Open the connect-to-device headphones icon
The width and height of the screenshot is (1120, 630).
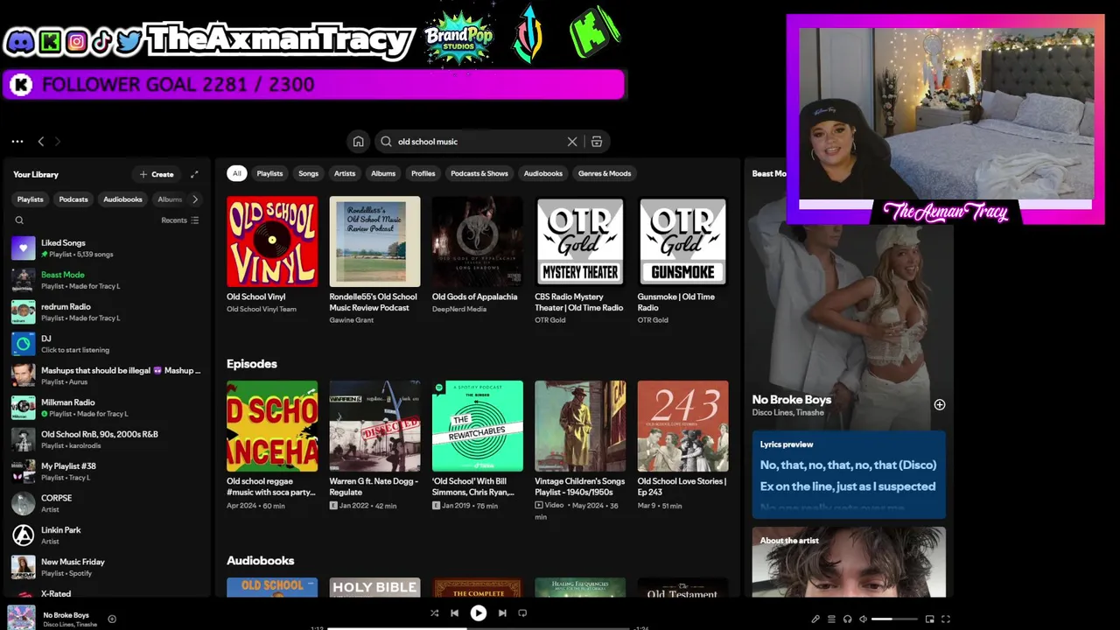(x=847, y=619)
